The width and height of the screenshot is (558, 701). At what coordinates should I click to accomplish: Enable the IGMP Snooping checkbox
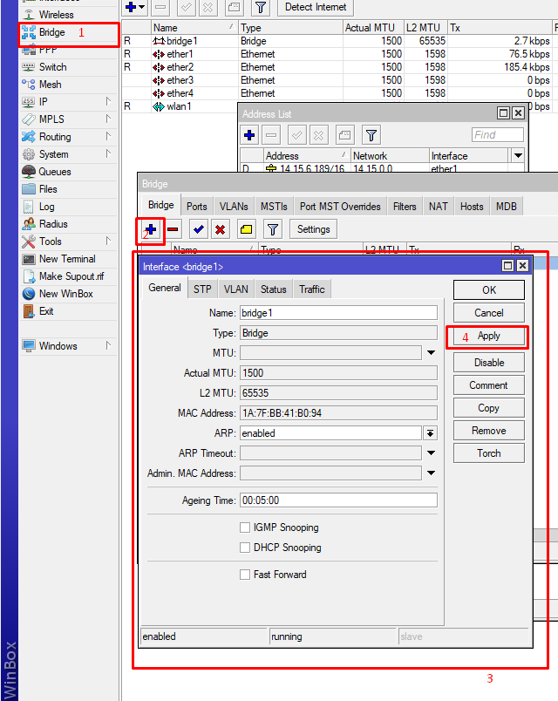pos(245,527)
